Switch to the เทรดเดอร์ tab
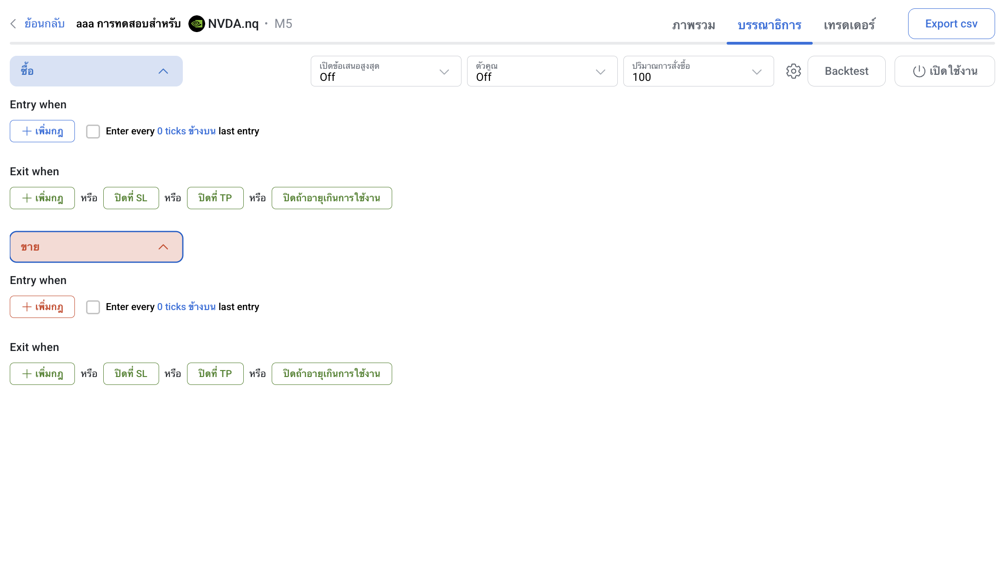The height and width of the screenshot is (569, 1003). pyautogui.click(x=849, y=25)
